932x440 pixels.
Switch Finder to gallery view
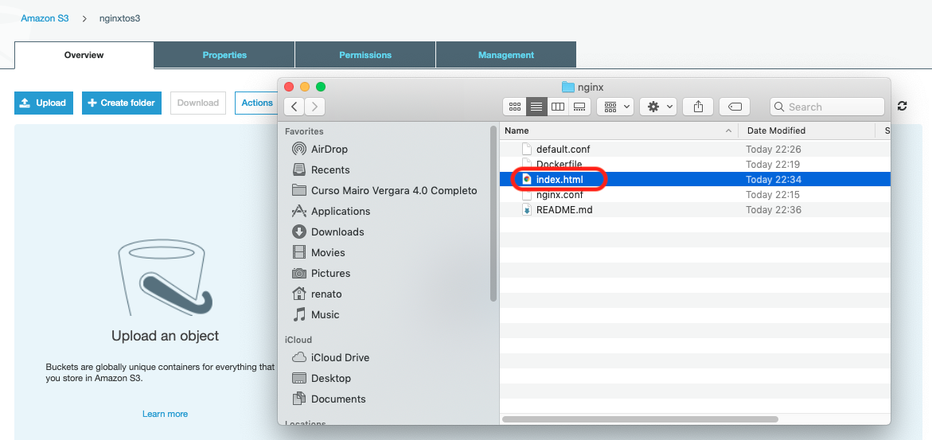click(x=579, y=107)
